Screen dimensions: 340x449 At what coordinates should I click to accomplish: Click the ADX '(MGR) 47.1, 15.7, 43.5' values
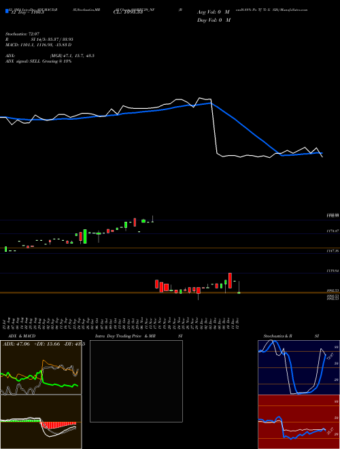point(72,56)
